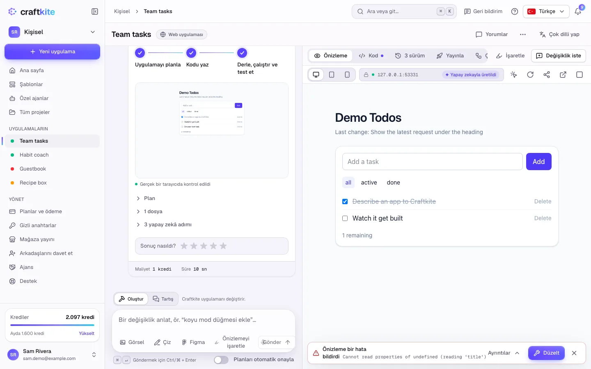
Task: Uncheck the Describe an app to Craftkite checkbox
Action: coord(345,201)
